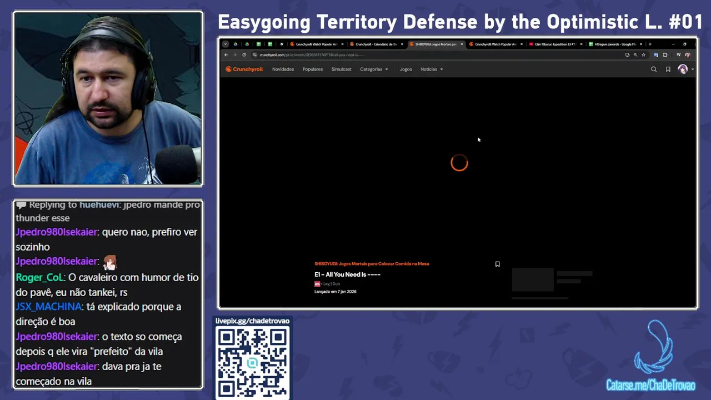Click the crunchyroll.com address bar URL

point(312,55)
